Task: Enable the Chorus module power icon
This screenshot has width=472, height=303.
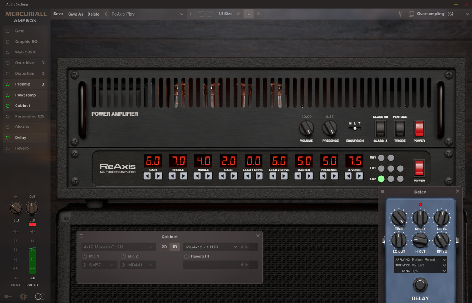Action: 8,127
